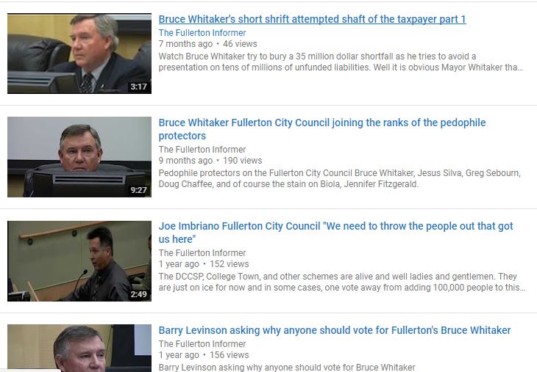Click the 9:27 video thumbnail

(x=79, y=157)
